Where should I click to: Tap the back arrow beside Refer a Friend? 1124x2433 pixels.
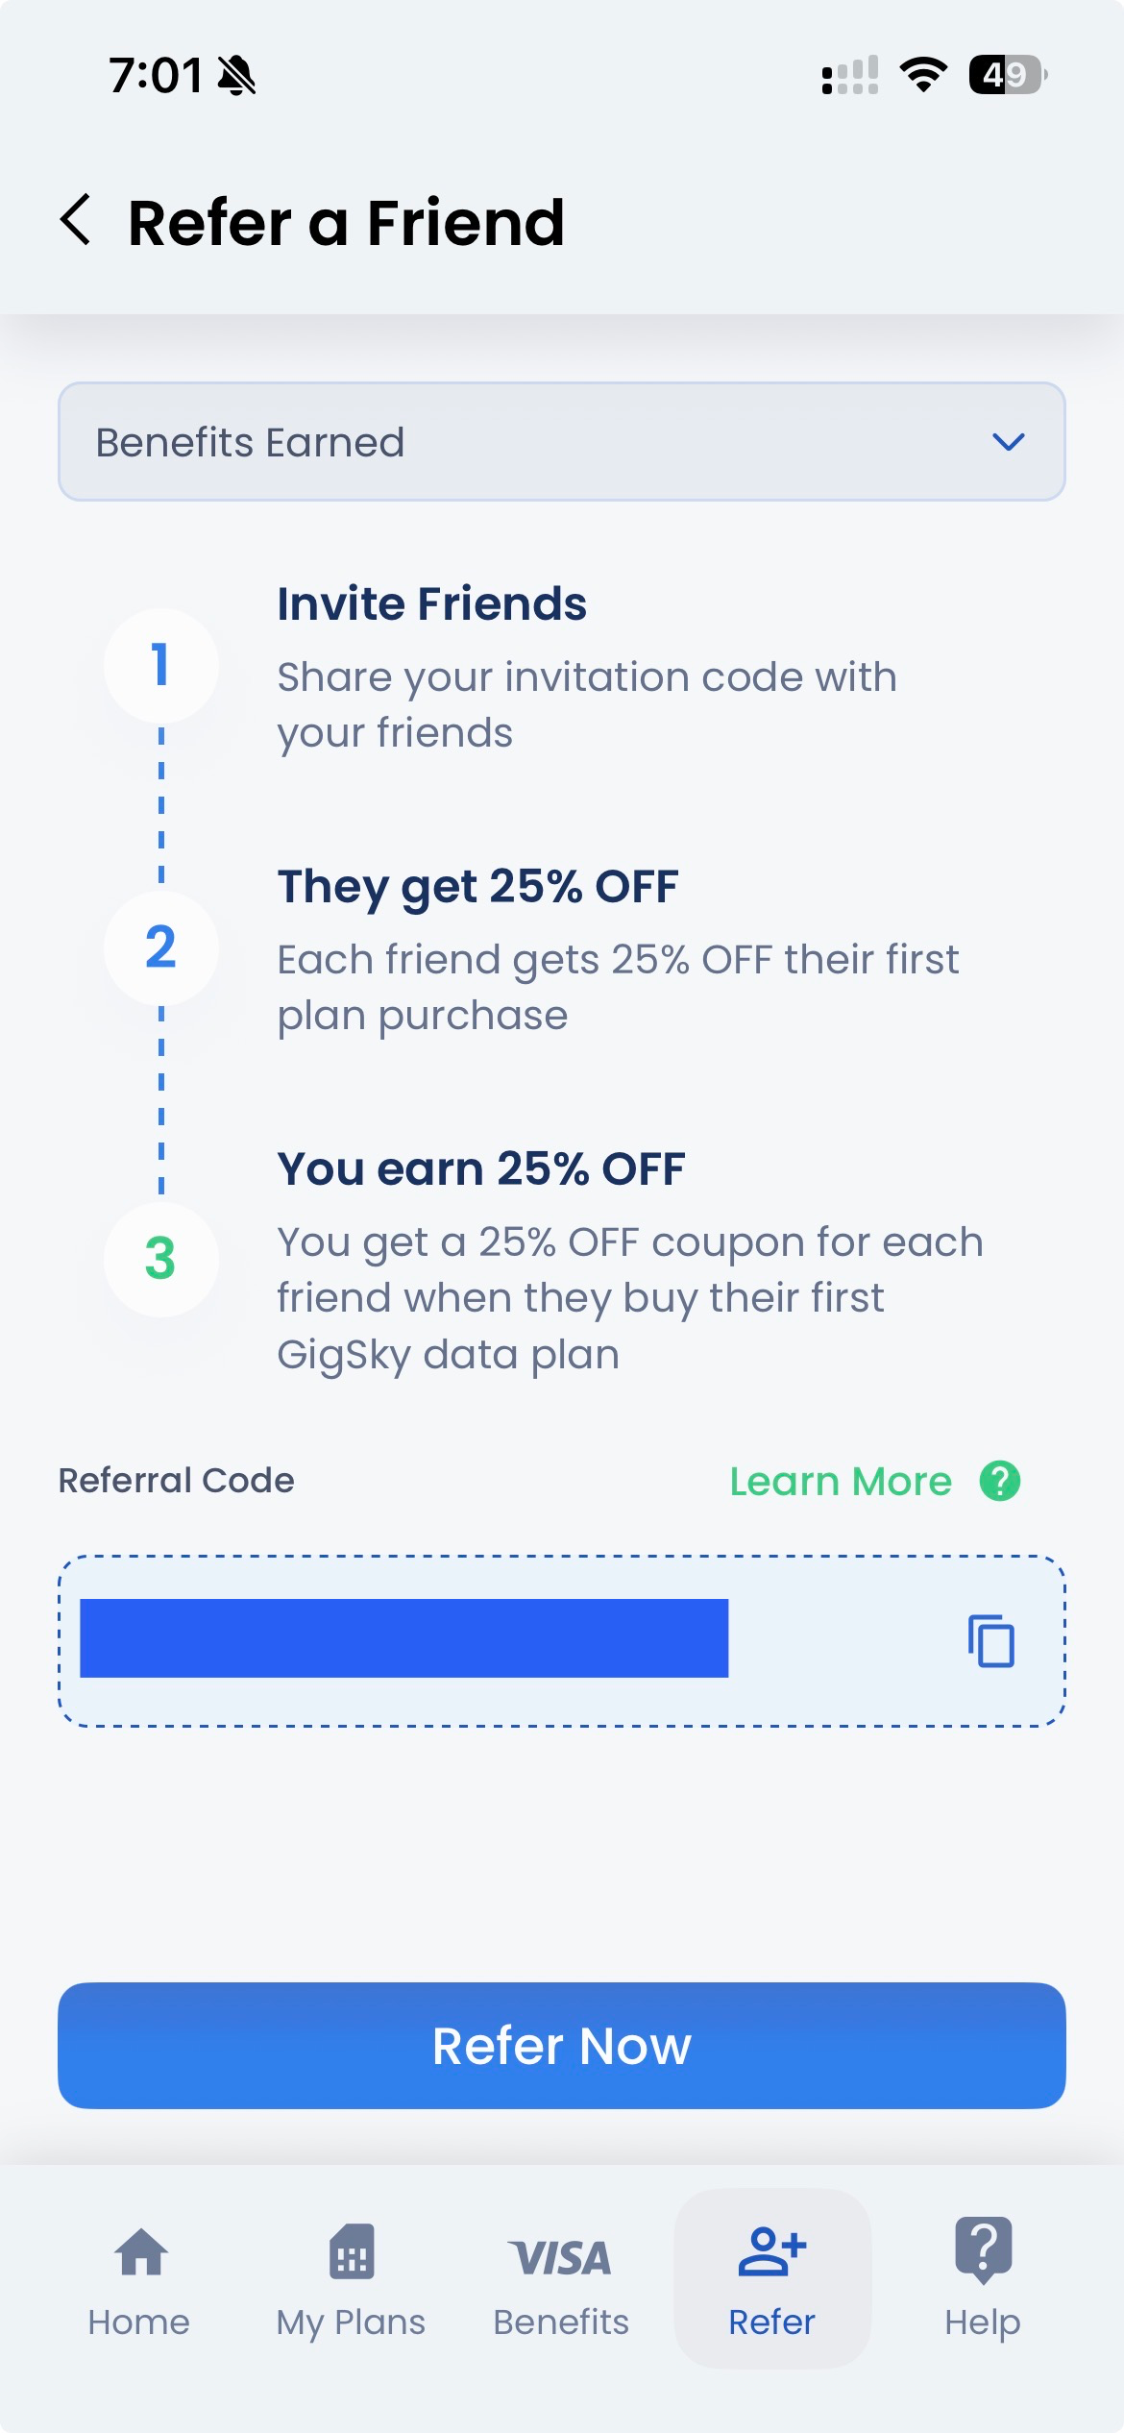point(77,222)
